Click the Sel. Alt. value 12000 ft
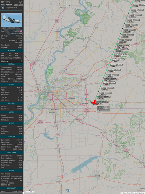The width and height of the screenshot is (145, 194). 18,106
